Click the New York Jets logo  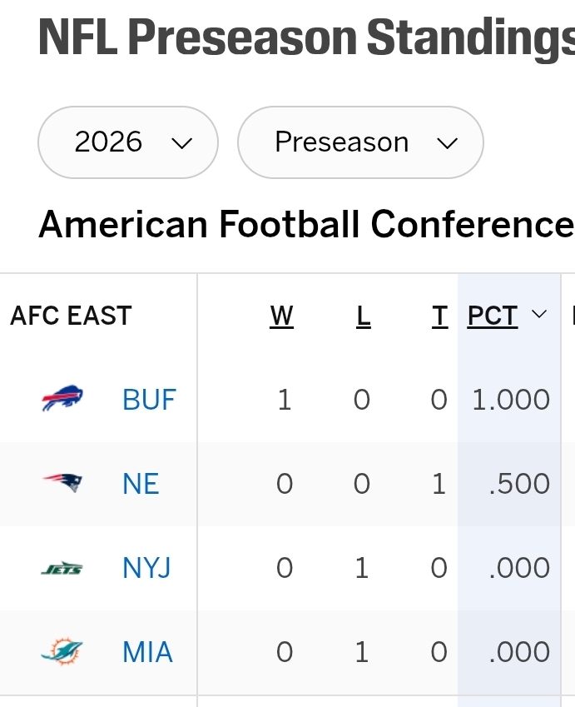click(x=62, y=568)
